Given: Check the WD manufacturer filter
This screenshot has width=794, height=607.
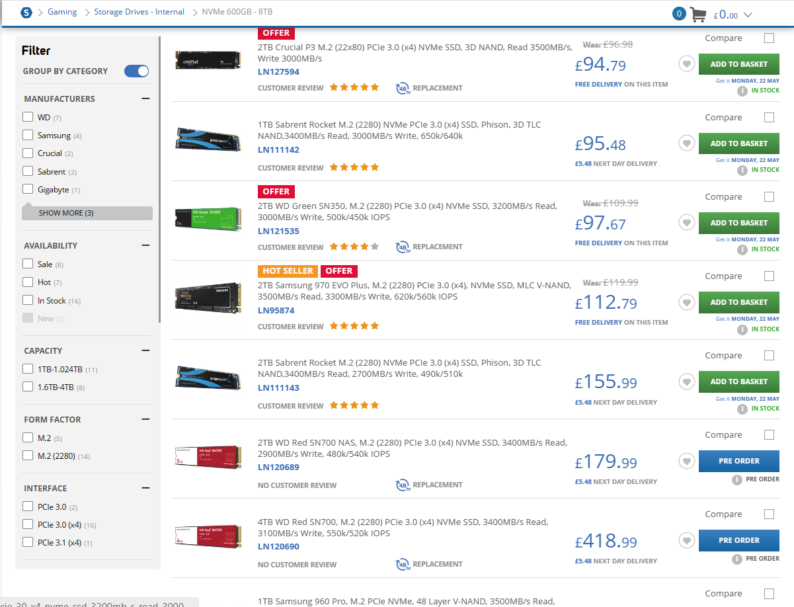Looking at the screenshot, I should pos(27,116).
